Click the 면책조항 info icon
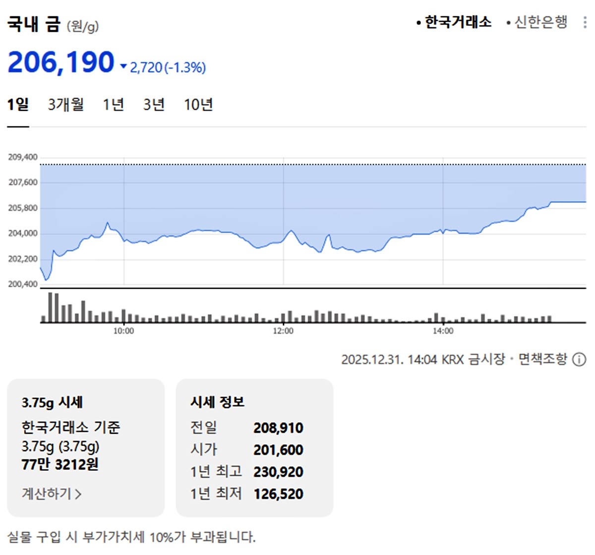595x555 pixels. (578, 360)
